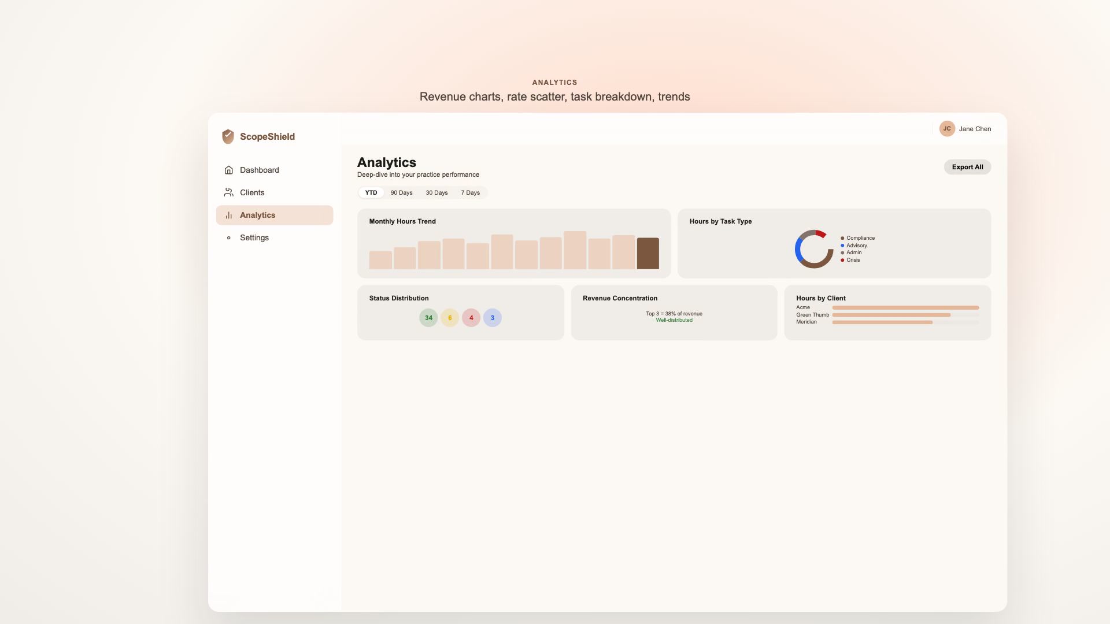Click the green 34 status circle
1110x624 pixels.
428,318
